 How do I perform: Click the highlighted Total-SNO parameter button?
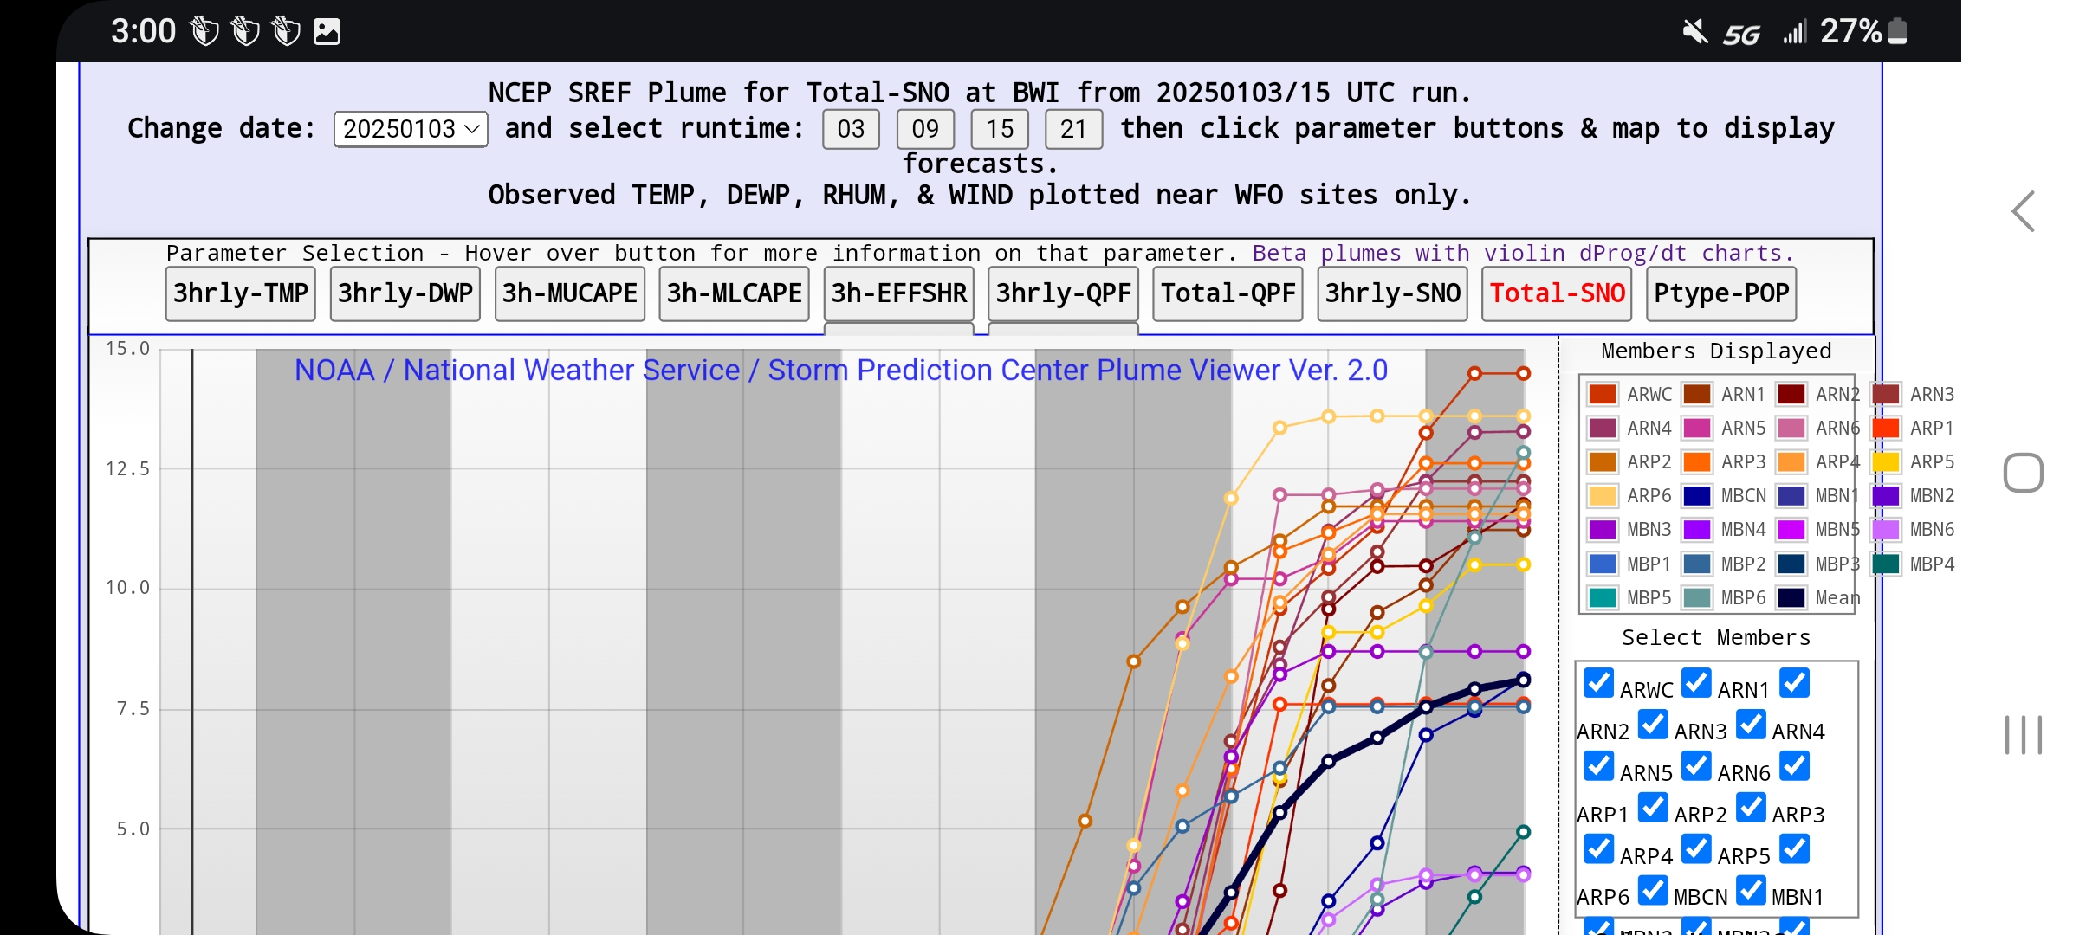(x=1558, y=293)
